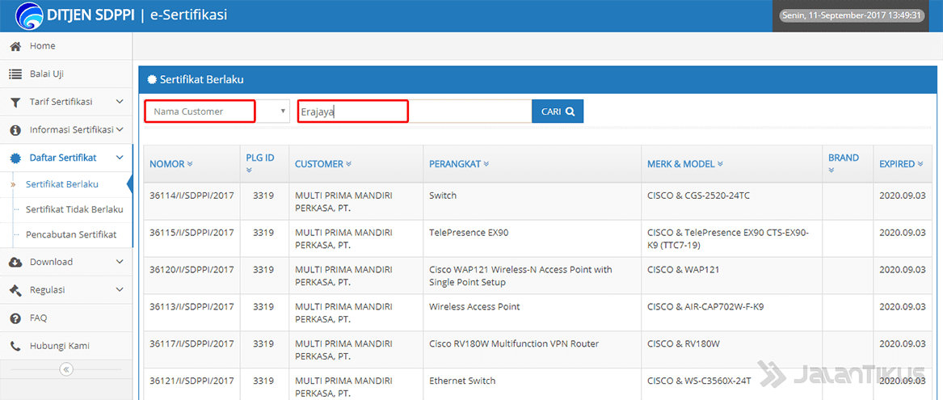This screenshot has width=943, height=400.
Task: Click the Tarif Sertifikasi funnel icon
Action: (x=15, y=102)
